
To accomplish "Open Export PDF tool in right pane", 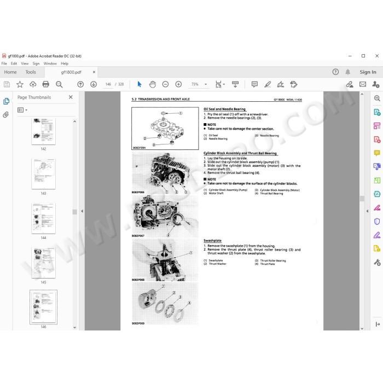I will point(377,112).
